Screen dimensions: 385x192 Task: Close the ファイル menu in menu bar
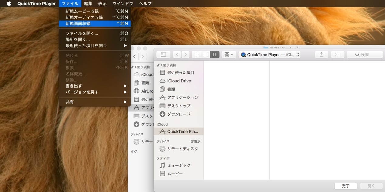[x=70, y=4]
